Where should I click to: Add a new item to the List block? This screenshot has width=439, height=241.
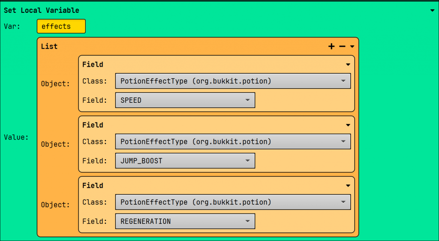(331, 47)
